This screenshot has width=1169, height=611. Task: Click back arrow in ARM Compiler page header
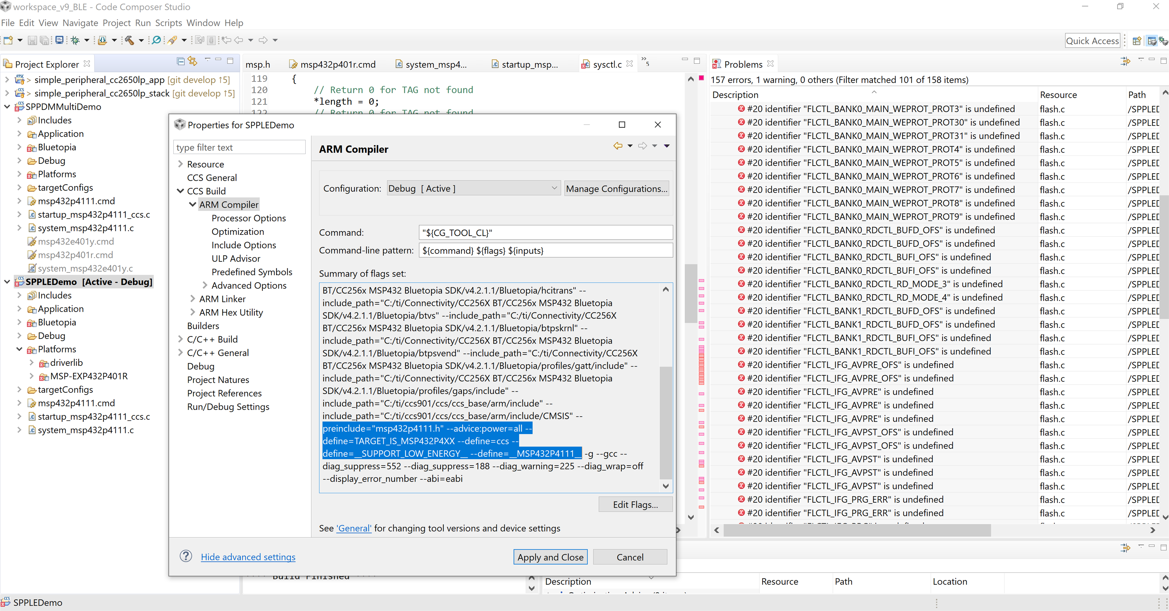(618, 146)
